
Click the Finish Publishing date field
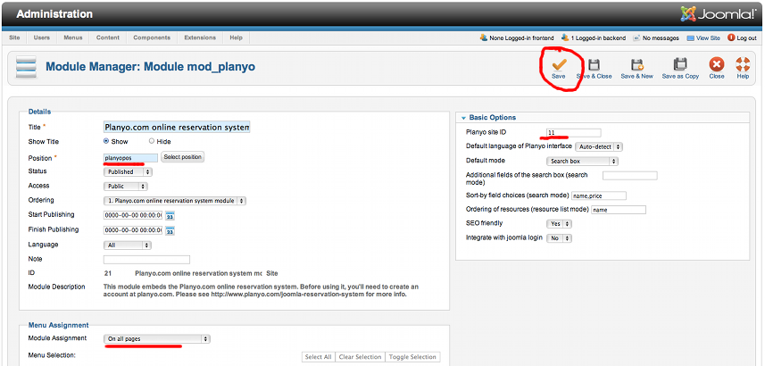click(x=133, y=230)
